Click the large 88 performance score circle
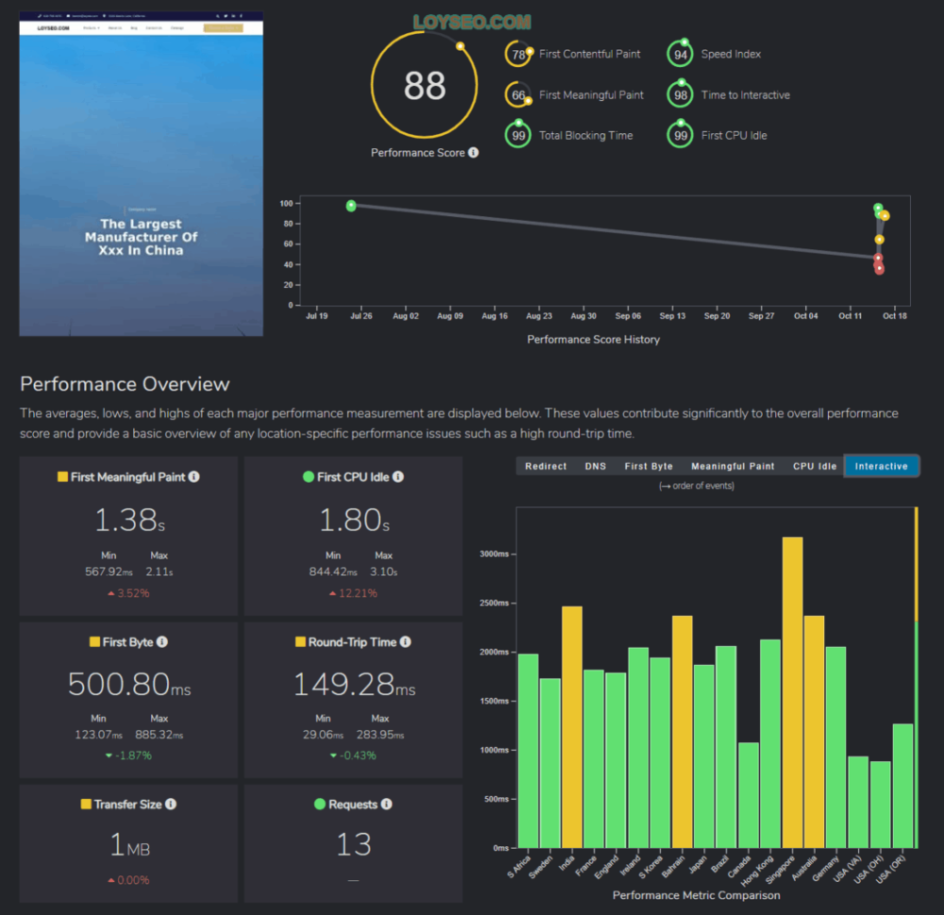The height and width of the screenshot is (915, 944). coord(425,85)
